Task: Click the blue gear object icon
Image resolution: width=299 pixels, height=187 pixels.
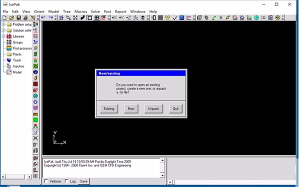Action: 35,102
